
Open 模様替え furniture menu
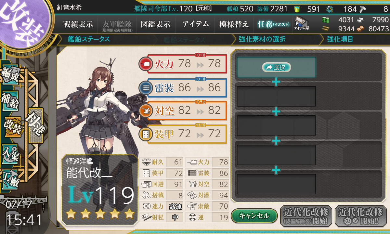(234, 24)
